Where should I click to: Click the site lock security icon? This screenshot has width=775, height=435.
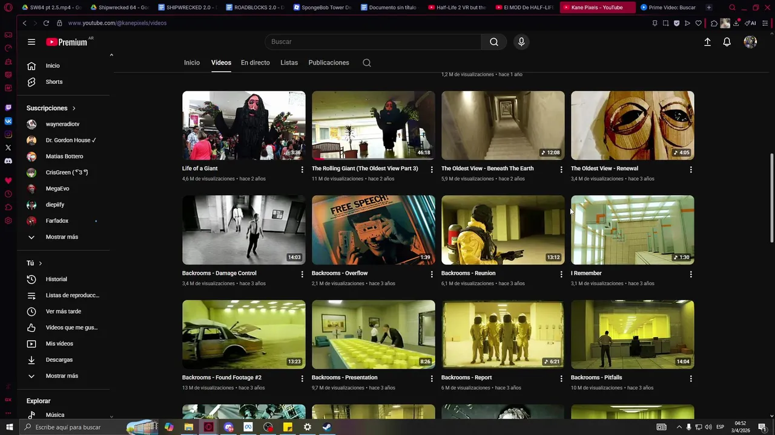(x=59, y=23)
